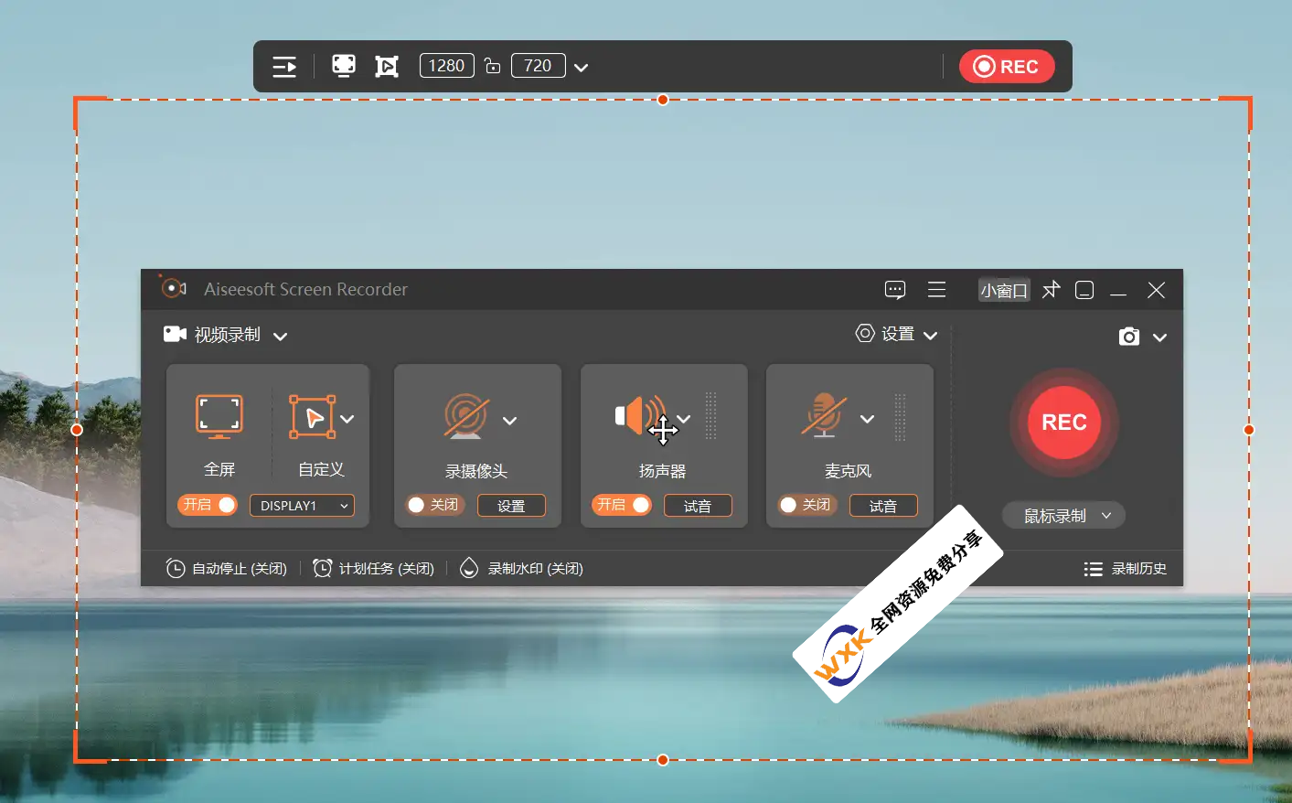Toggle the webcam 关闭 switch
Image resolution: width=1292 pixels, height=803 pixels.
coord(436,505)
